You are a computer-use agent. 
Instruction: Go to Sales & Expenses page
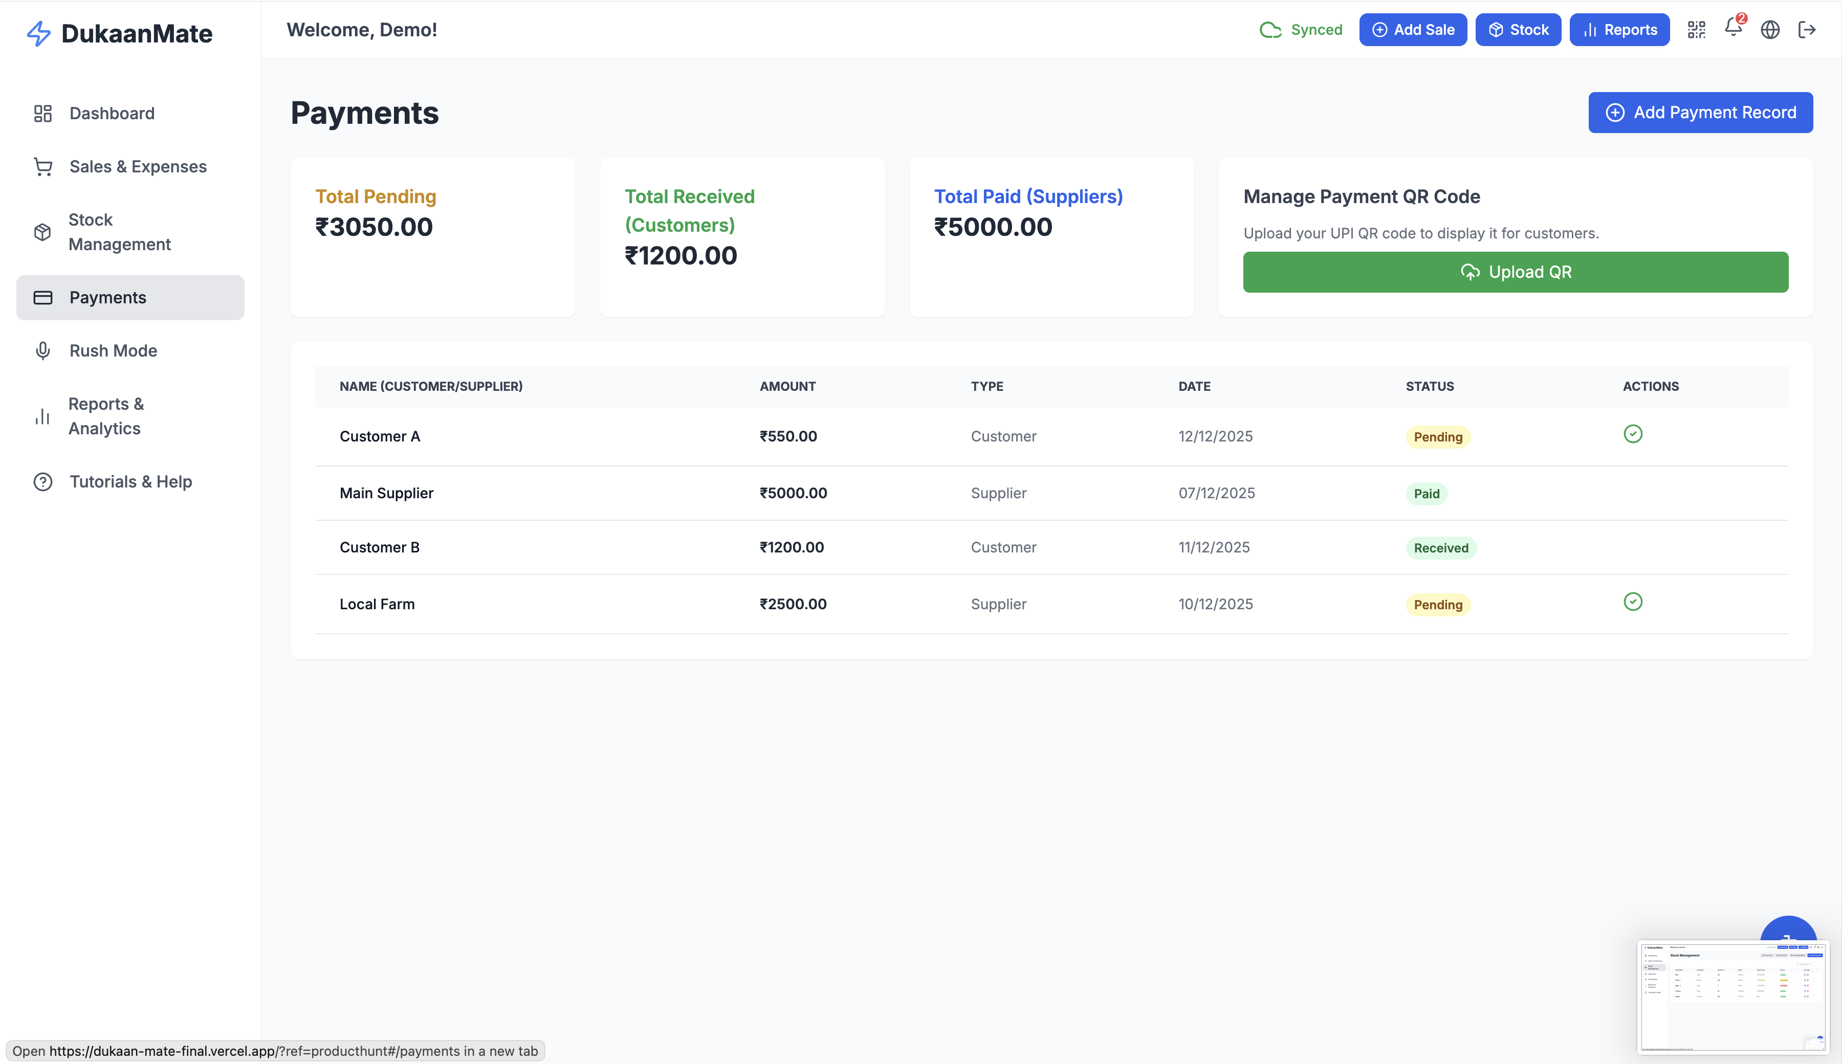pyautogui.click(x=138, y=167)
